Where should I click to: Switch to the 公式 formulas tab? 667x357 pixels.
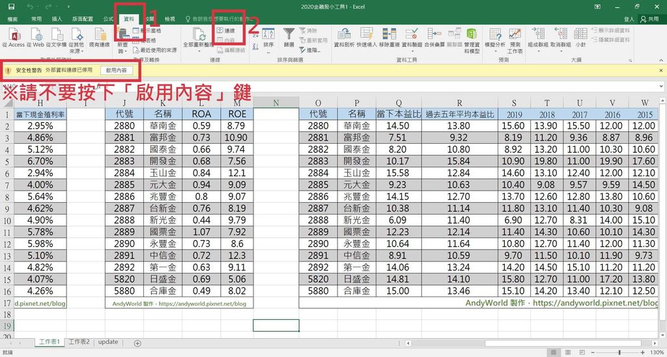(108, 19)
